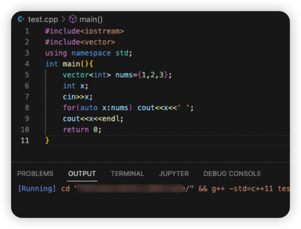The height and width of the screenshot is (229, 301).
Task: Switch to the OUTPUT tab
Action: click(82, 174)
